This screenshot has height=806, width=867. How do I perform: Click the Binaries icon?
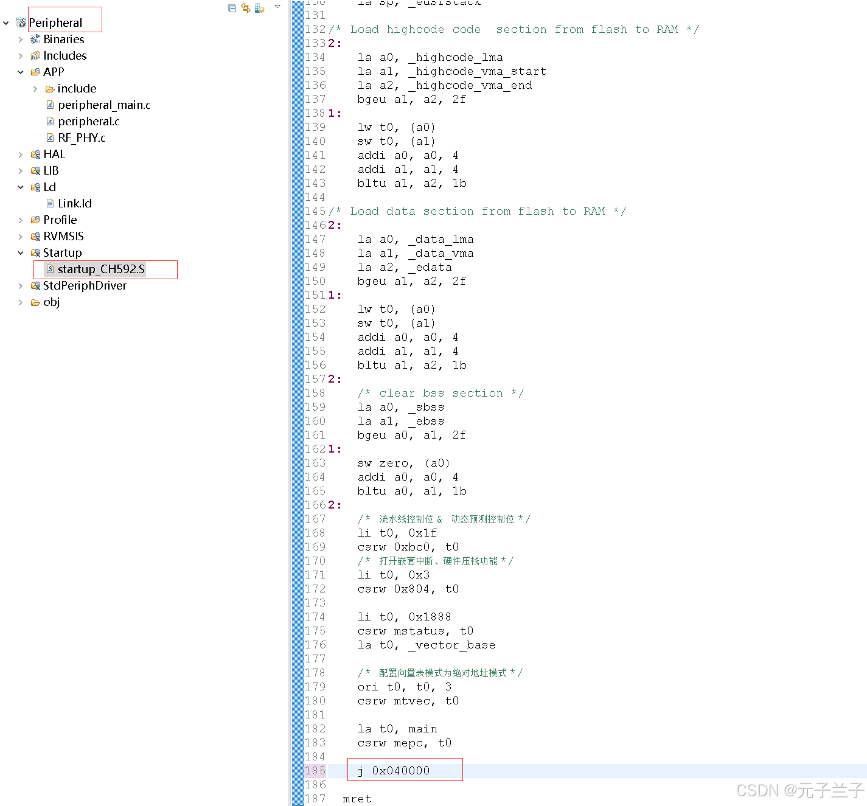click(35, 40)
